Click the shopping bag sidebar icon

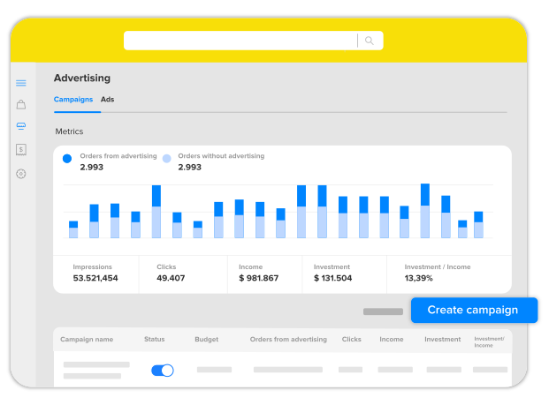tap(21, 104)
